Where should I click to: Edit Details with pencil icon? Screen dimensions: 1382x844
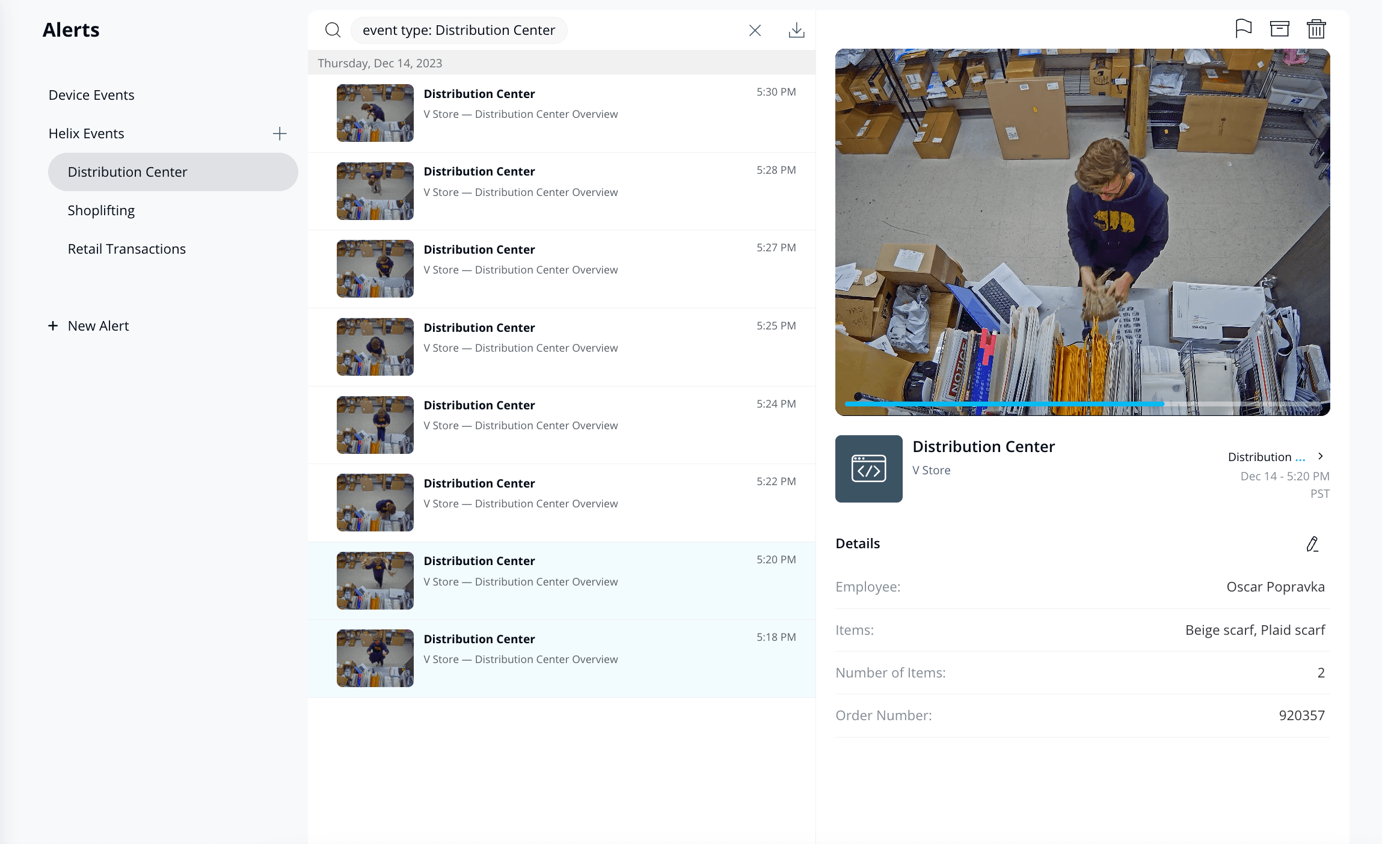point(1312,544)
